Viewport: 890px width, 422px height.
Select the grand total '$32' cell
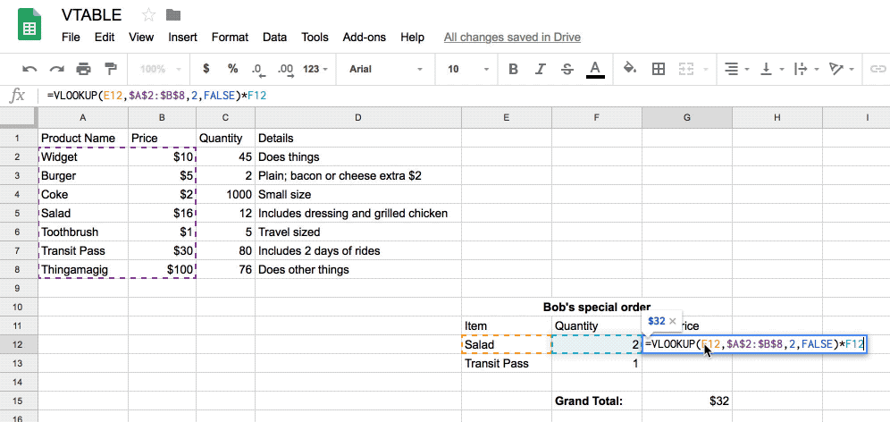[x=687, y=401]
